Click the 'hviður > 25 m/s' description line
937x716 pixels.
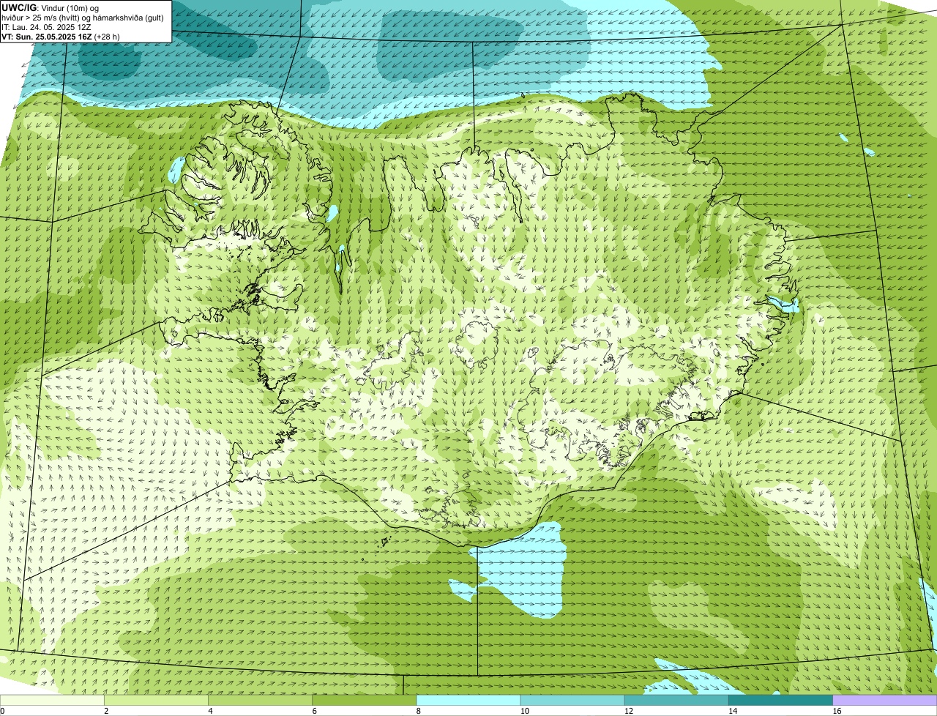point(83,18)
